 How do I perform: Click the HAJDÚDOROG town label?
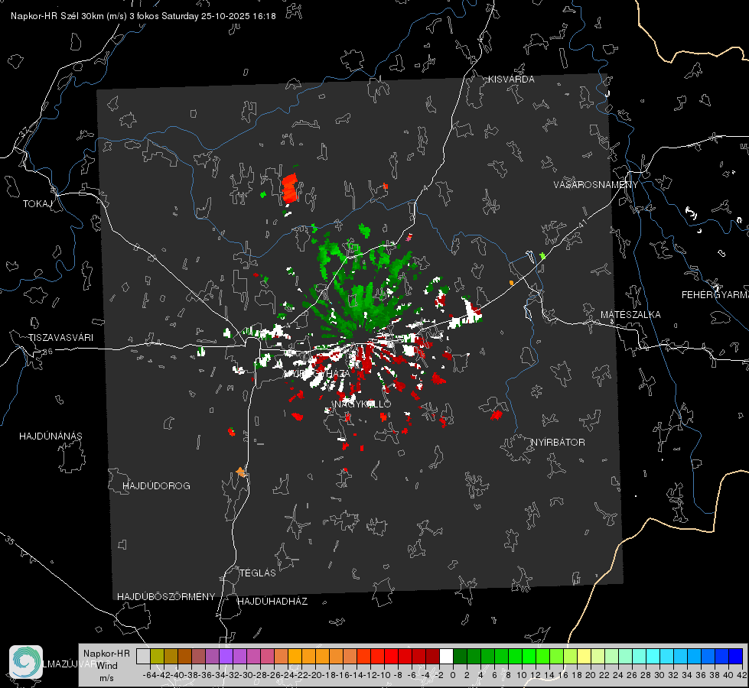pos(156,485)
